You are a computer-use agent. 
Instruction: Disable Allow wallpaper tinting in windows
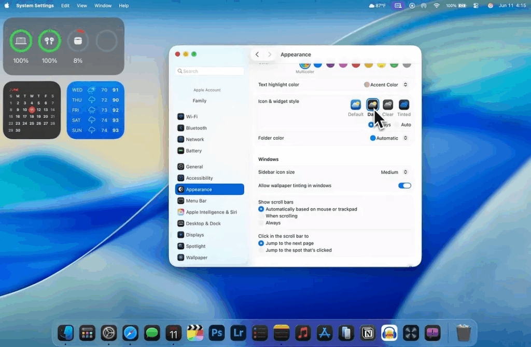pyautogui.click(x=404, y=186)
